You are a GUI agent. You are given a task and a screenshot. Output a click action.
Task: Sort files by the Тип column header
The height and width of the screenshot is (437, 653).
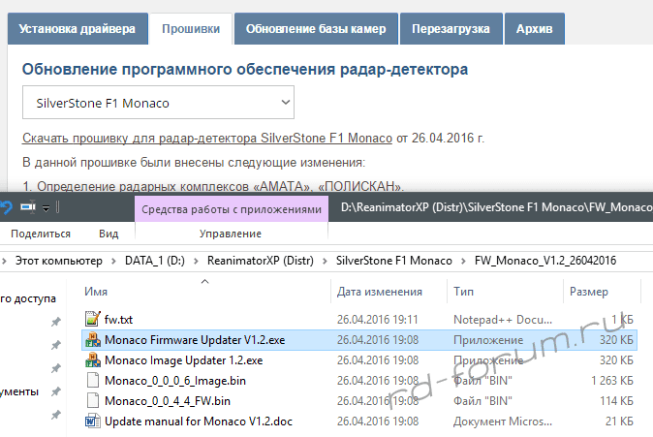coord(463,292)
